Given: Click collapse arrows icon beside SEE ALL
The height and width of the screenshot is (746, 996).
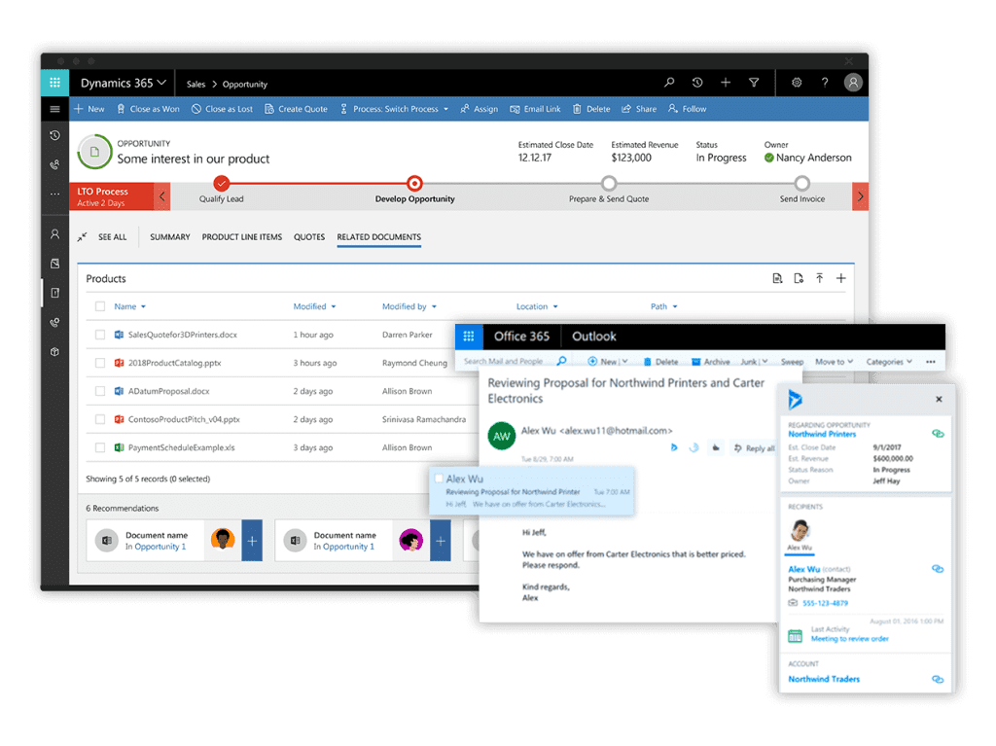Looking at the screenshot, I should (82, 237).
